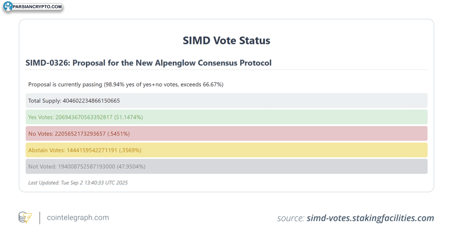Click the proposal currently passing status line
The image size is (453, 242).
tap(126, 85)
